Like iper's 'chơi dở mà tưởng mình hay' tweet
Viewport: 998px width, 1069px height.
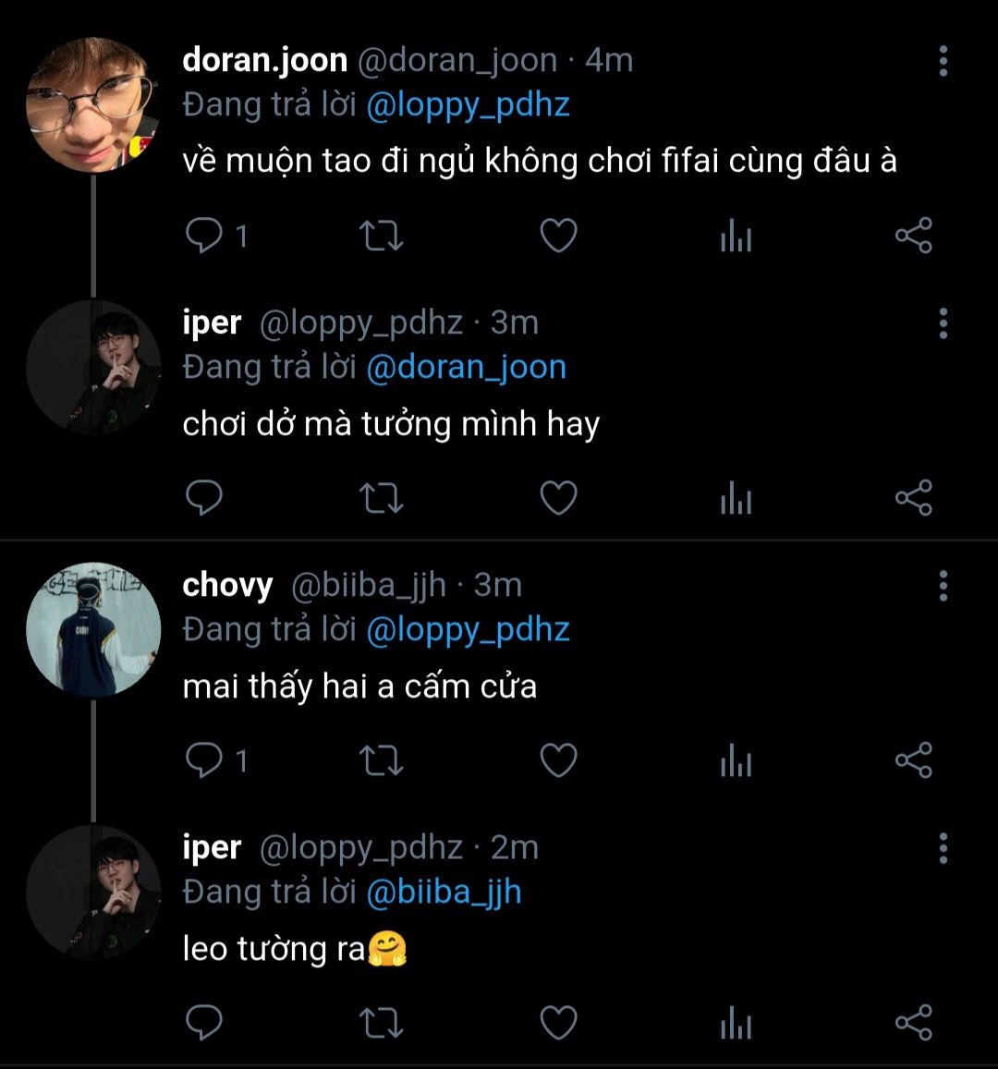click(558, 499)
